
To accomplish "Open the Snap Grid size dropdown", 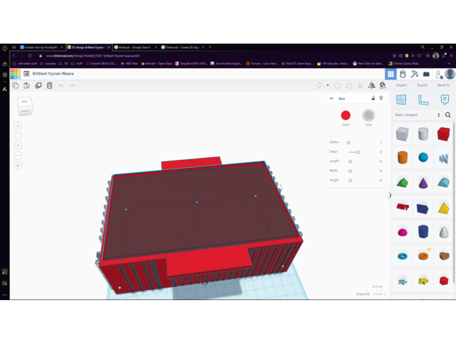I will click(x=380, y=294).
